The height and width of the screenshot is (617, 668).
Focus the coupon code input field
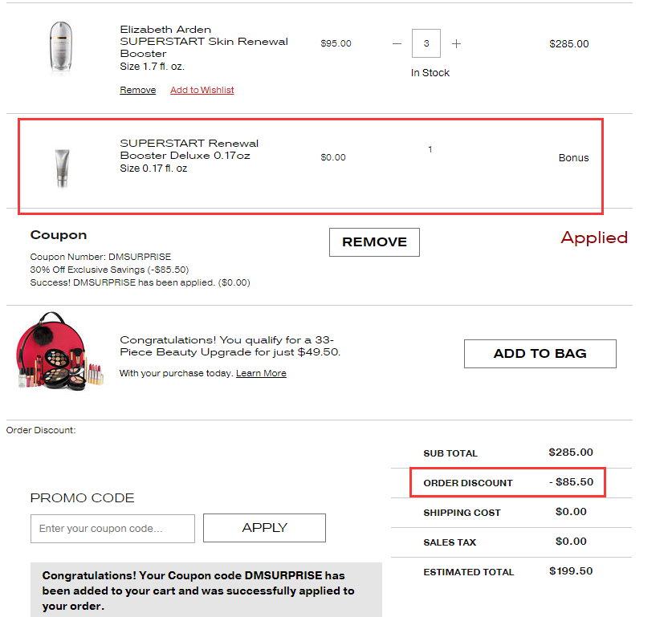point(112,529)
